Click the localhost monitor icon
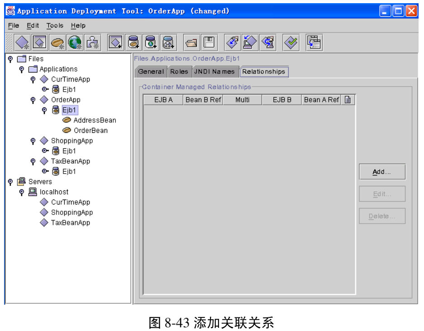 pos(33,192)
